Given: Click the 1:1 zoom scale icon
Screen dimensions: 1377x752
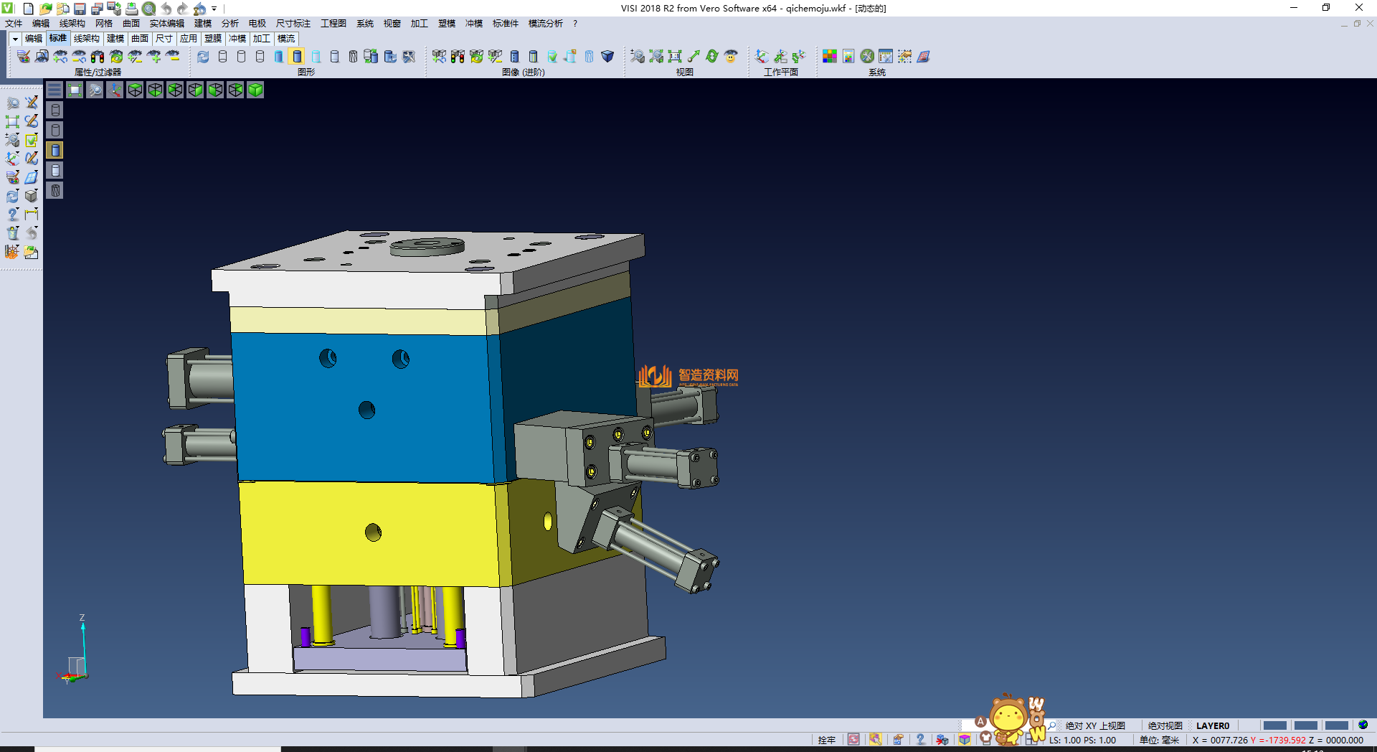Looking at the screenshot, I should click(675, 57).
